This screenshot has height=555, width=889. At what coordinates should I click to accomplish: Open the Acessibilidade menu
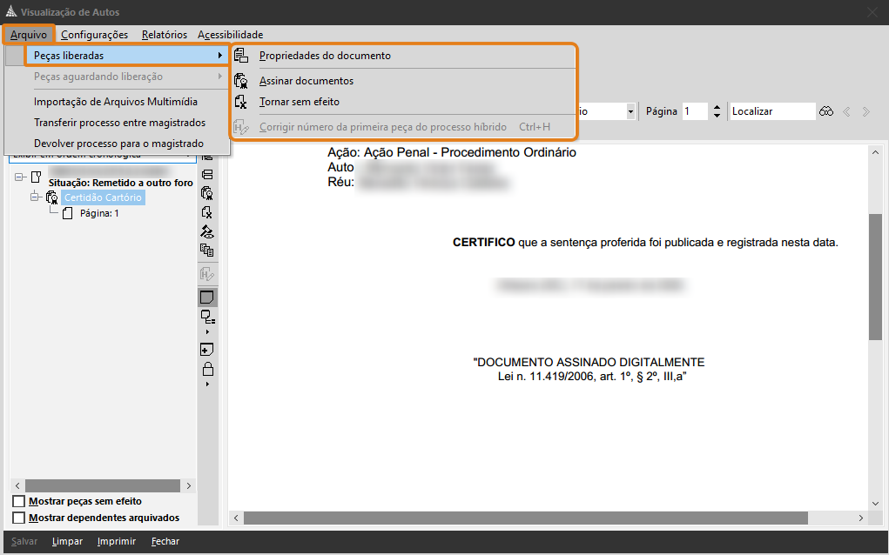point(230,35)
